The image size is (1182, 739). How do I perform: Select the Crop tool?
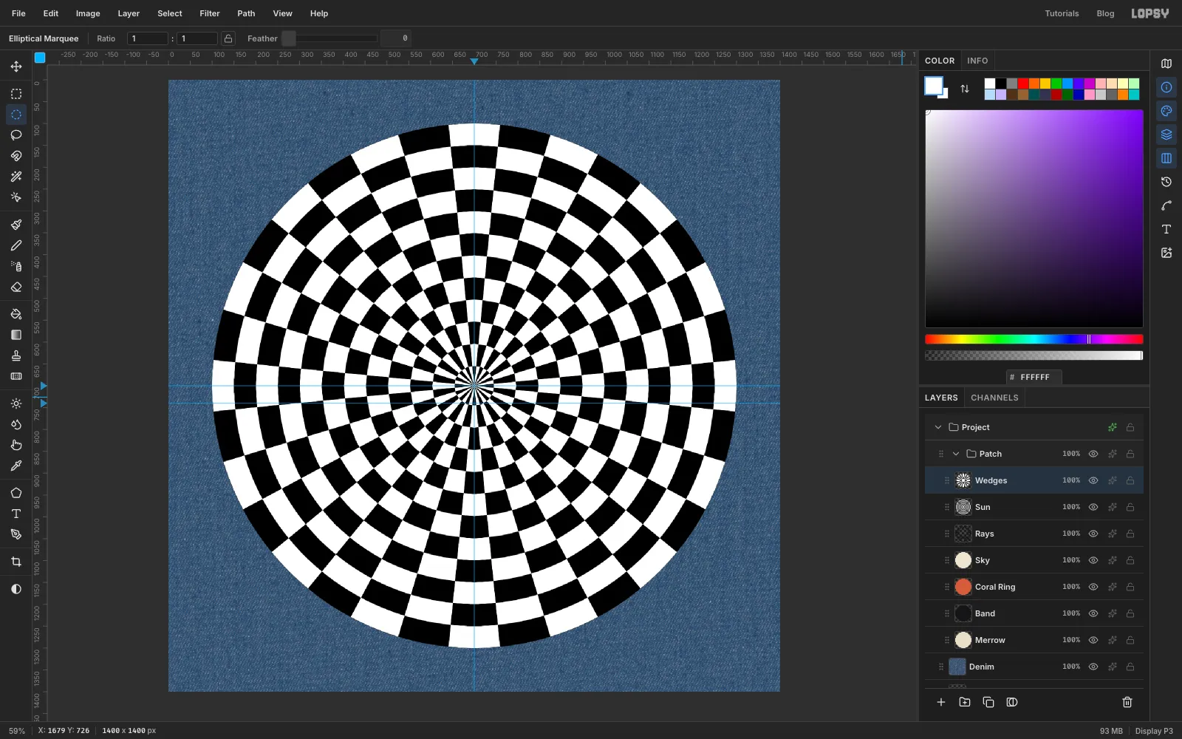pos(16,562)
